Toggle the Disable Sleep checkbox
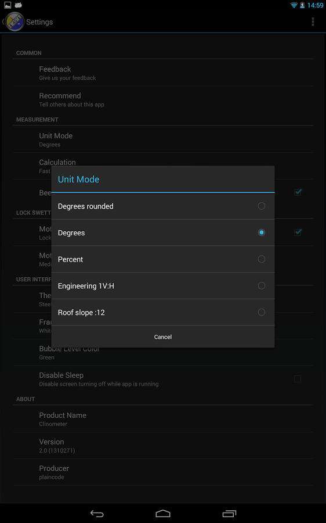The height and width of the screenshot is (523, 326). click(298, 379)
